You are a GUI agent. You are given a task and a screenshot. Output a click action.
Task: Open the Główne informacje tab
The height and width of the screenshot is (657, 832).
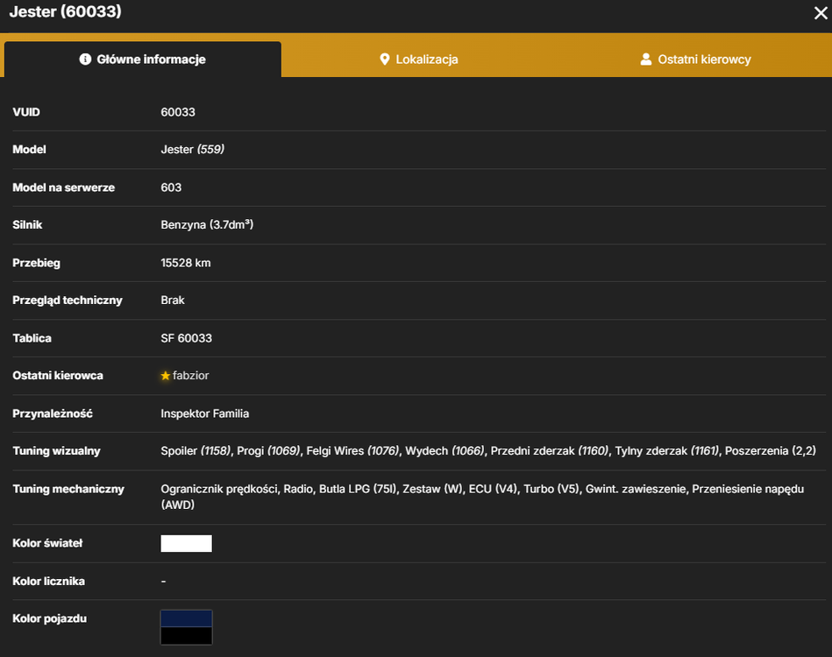(143, 60)
